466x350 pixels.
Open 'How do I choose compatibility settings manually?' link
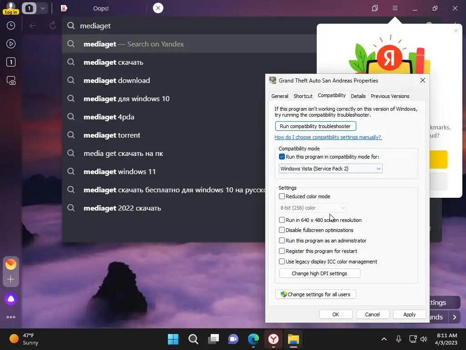(x=328, y=137)
